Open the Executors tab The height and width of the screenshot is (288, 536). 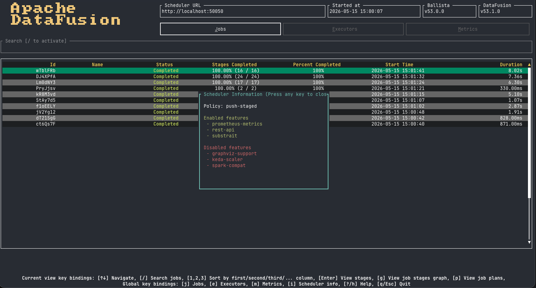(343, 29)
